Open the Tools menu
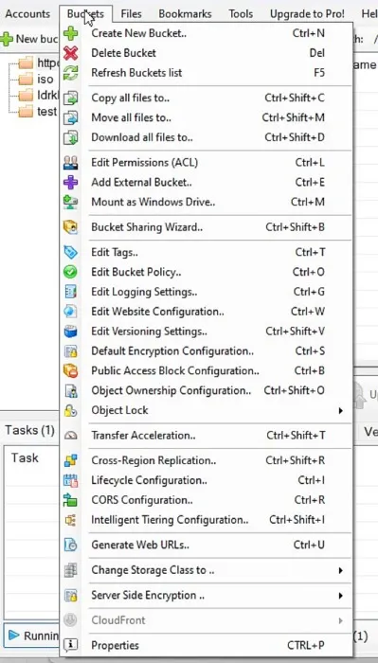 click(x=241, y=14)
